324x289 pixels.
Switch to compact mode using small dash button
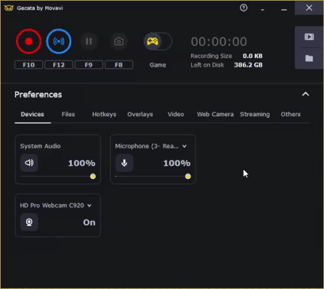point(262,10)
